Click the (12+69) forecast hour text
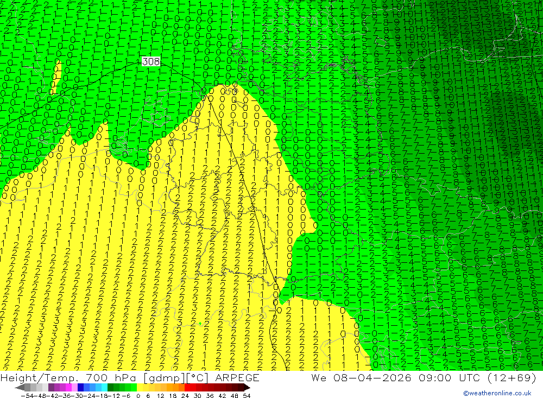543x398 pixels. (x=512, y=377)
